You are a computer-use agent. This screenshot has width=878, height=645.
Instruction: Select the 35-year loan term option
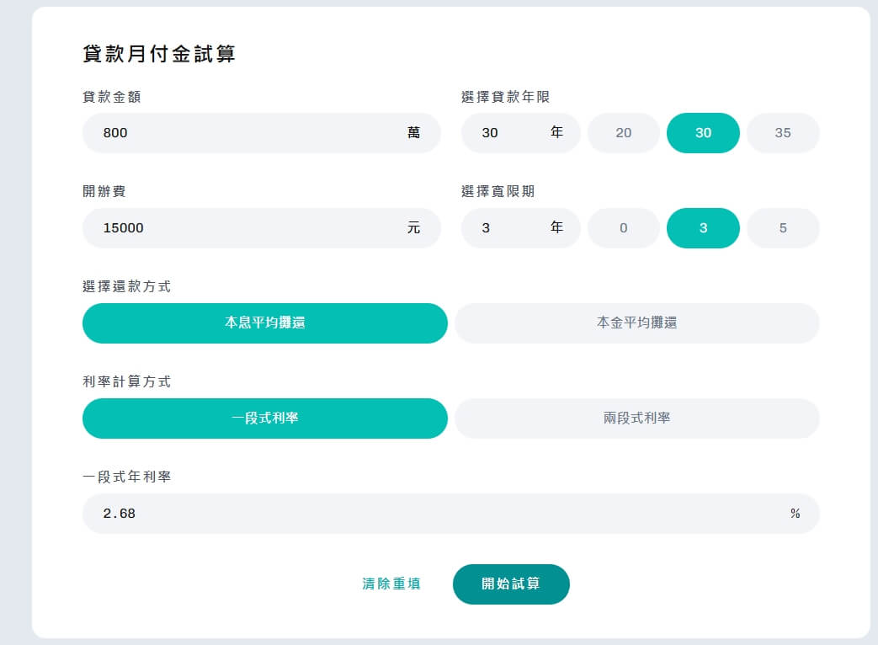(783, 133)
